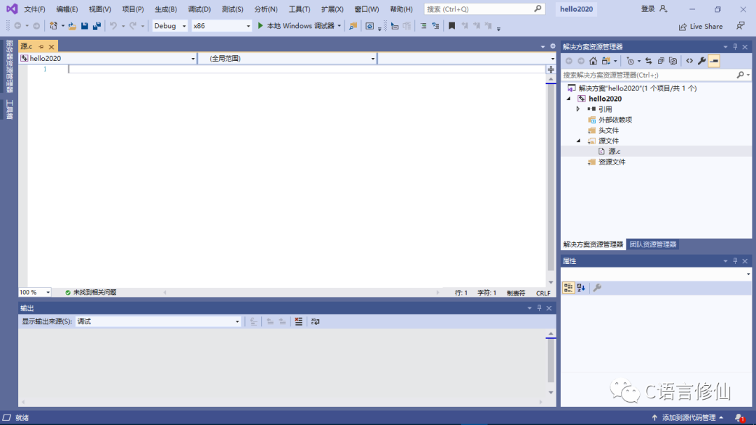Screen dimensions: 756x425
Task: Select the 头文件 folder
Action: point(608,130)
